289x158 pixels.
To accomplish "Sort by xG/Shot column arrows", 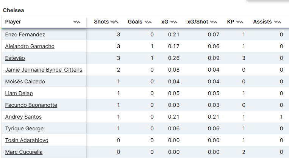I will 214,22.
